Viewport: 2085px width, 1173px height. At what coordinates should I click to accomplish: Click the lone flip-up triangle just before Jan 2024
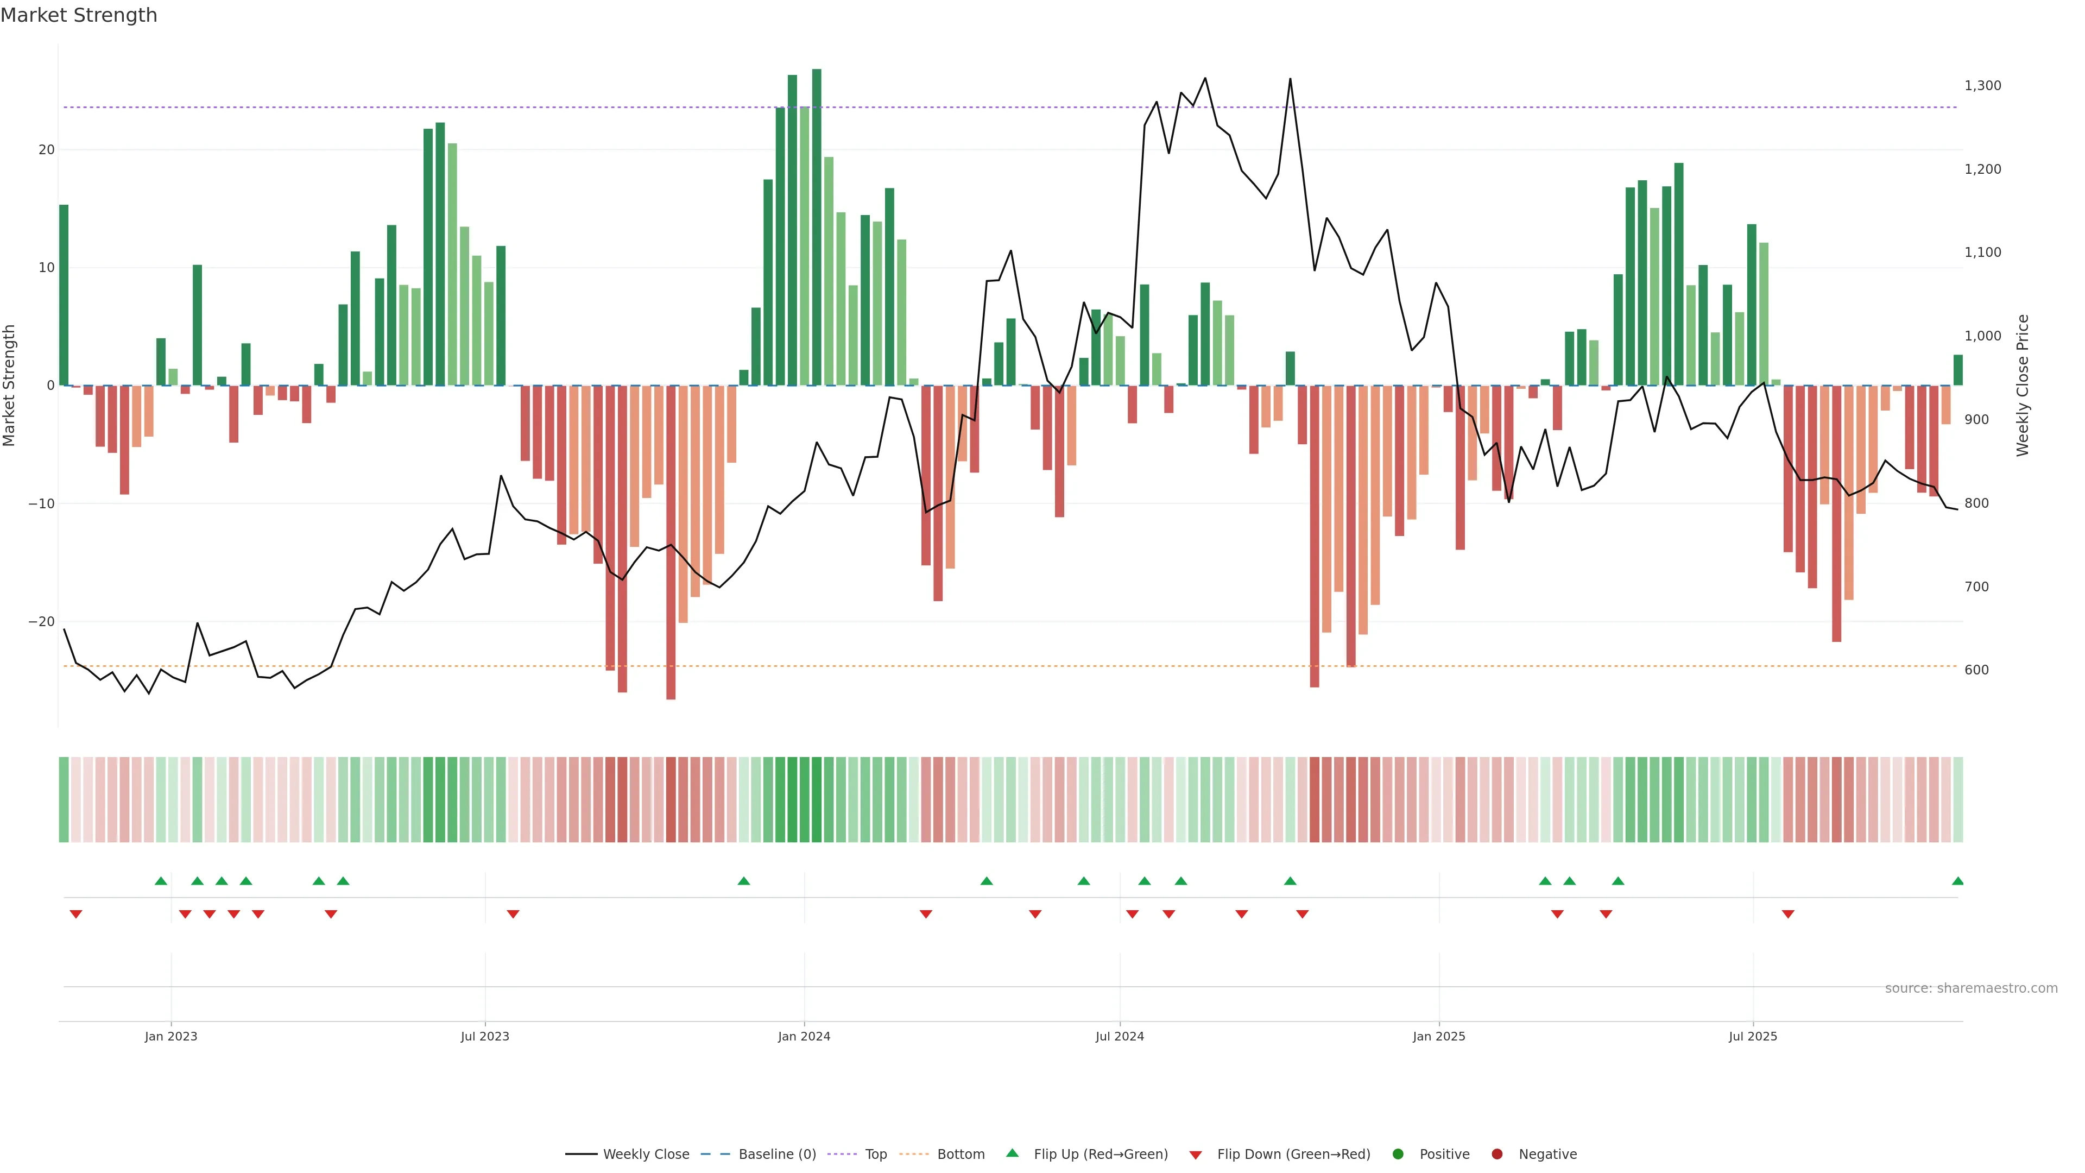(x=744, y=881)
